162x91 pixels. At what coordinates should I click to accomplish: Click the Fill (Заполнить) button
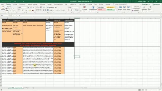(136, 9)
